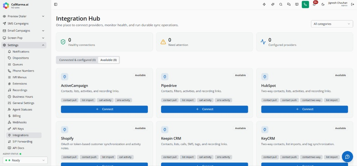Image resolution: width=357 pixels, height=166 pixels.
Task: Open Queues settings
Action: [24, 64]
